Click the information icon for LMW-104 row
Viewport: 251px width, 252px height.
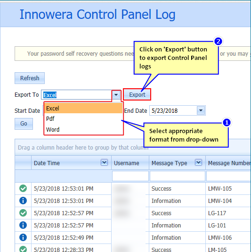click(23, 201)
